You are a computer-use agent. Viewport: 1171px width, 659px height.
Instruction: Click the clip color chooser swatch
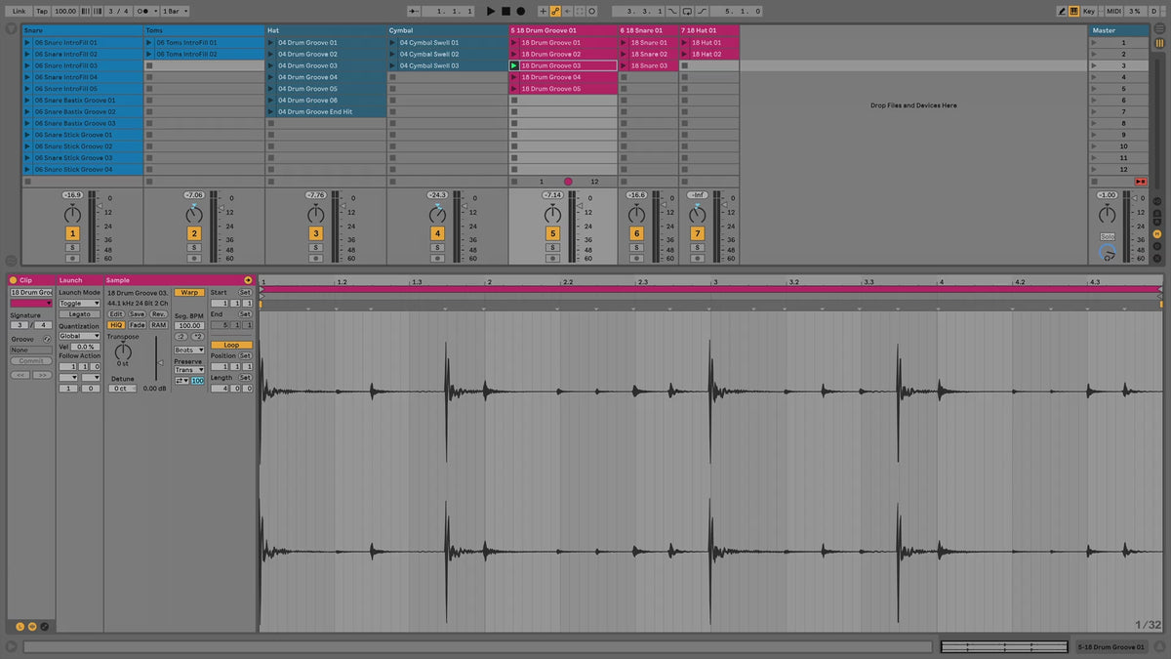pyautogui.click(x=30, y=304)
